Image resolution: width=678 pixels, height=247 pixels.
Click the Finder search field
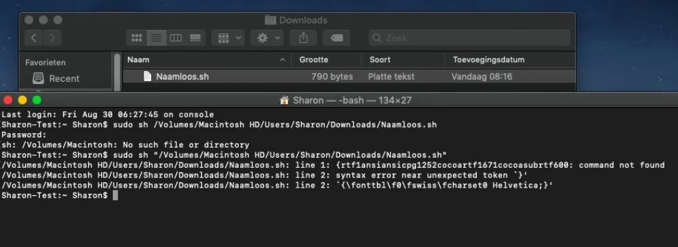pos(469,38)
